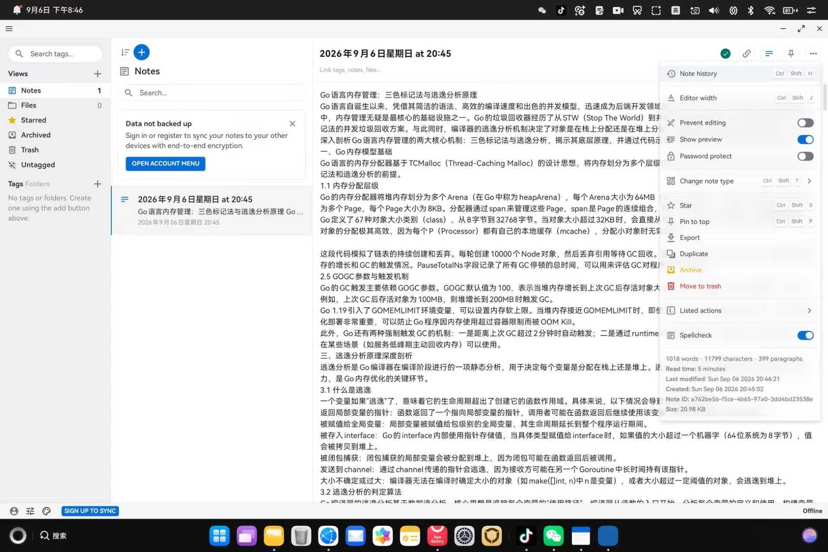Edit the note title at top
This screenshot has height=552, width=828.
(x=385, y=53)
